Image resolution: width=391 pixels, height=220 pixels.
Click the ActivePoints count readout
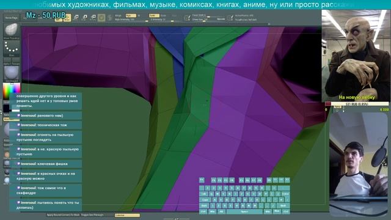coord(244,15)
